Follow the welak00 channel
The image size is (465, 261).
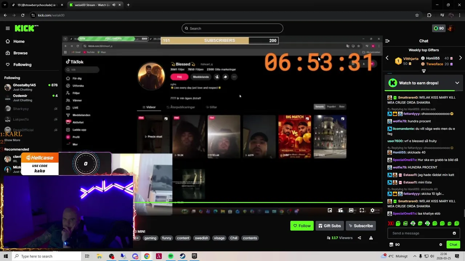tap(302, 226)
